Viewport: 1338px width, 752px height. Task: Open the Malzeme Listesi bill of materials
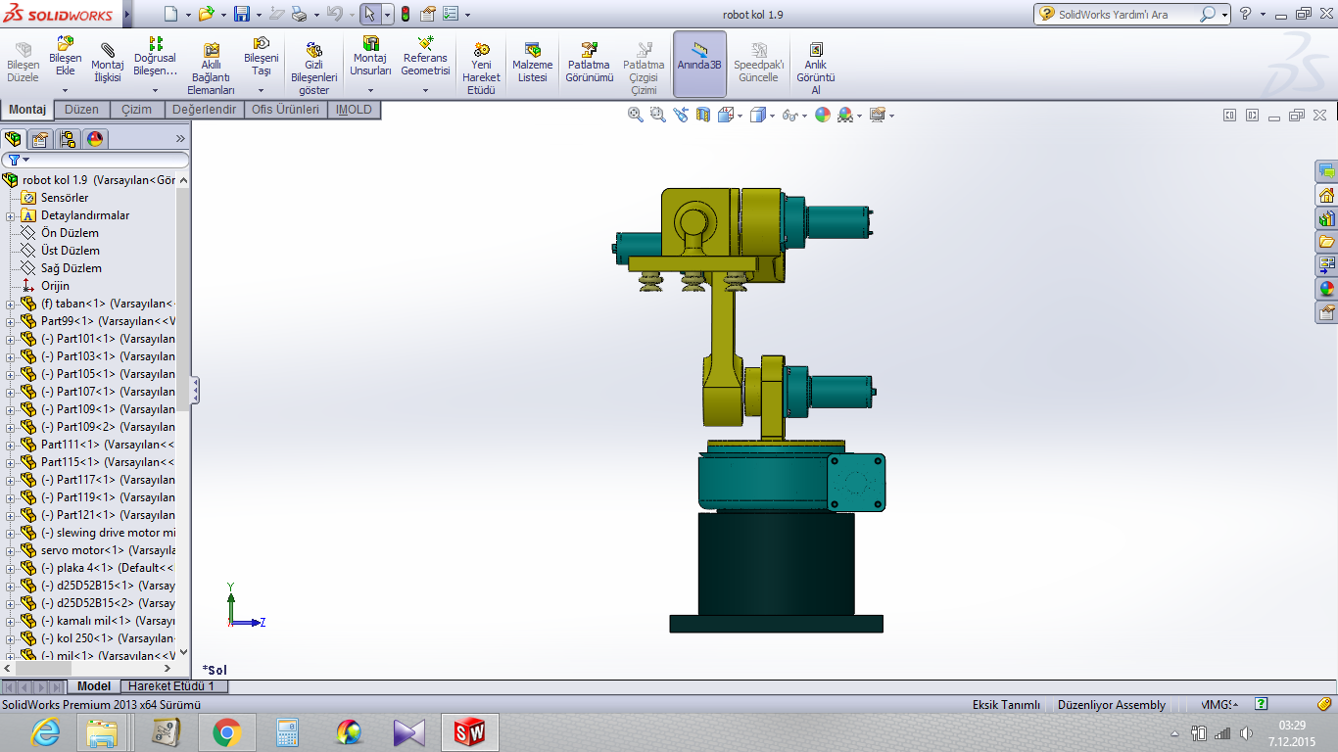tap(533, 63)
